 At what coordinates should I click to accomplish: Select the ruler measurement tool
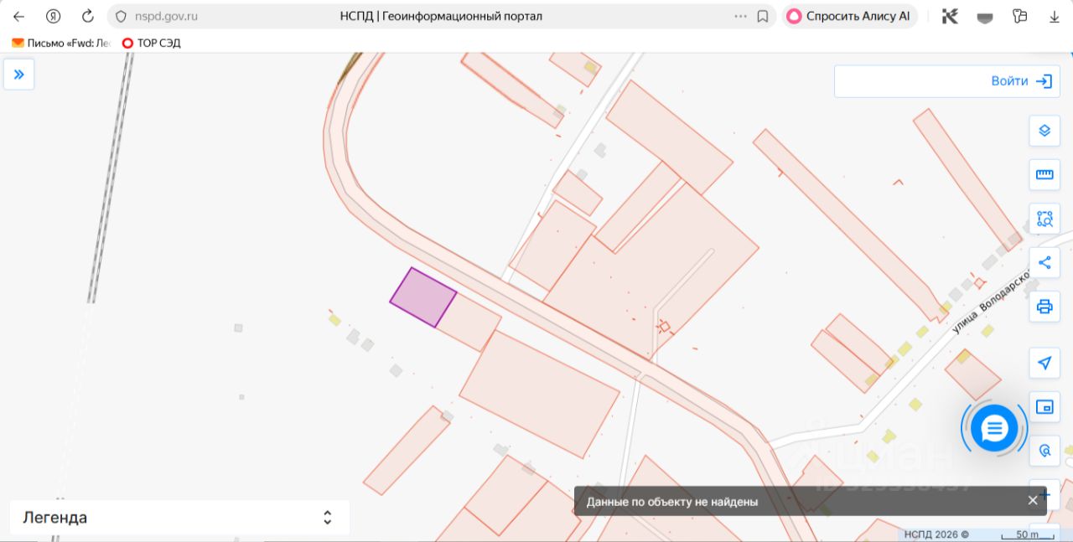(1044, 174)
